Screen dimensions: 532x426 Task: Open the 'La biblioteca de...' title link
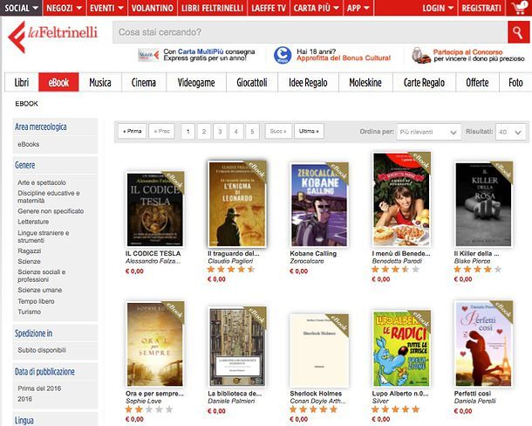pos(235,394)
